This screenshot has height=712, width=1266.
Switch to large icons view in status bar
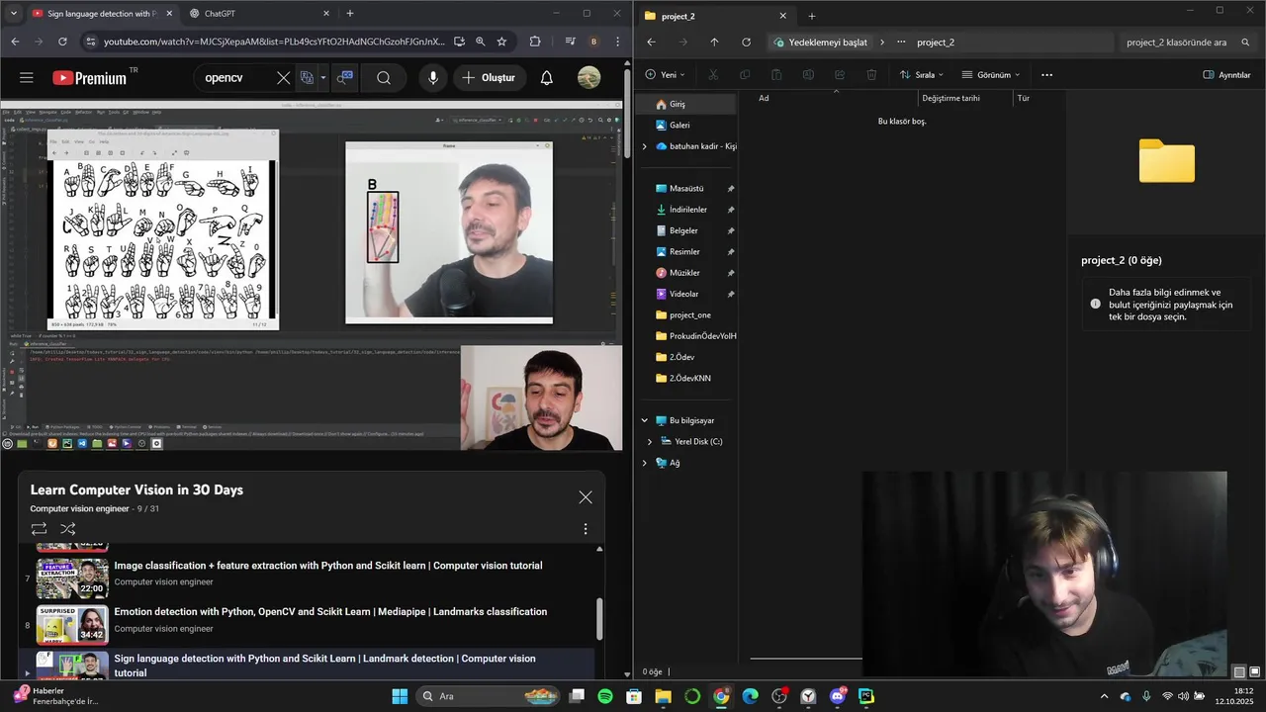point(1254,672)
